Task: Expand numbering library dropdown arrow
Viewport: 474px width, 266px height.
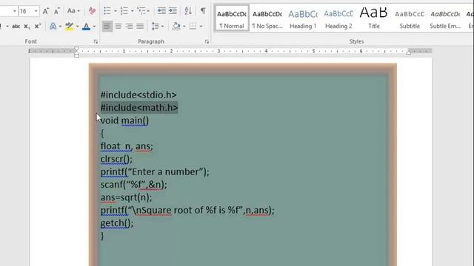Action: (x=132, y=11)
